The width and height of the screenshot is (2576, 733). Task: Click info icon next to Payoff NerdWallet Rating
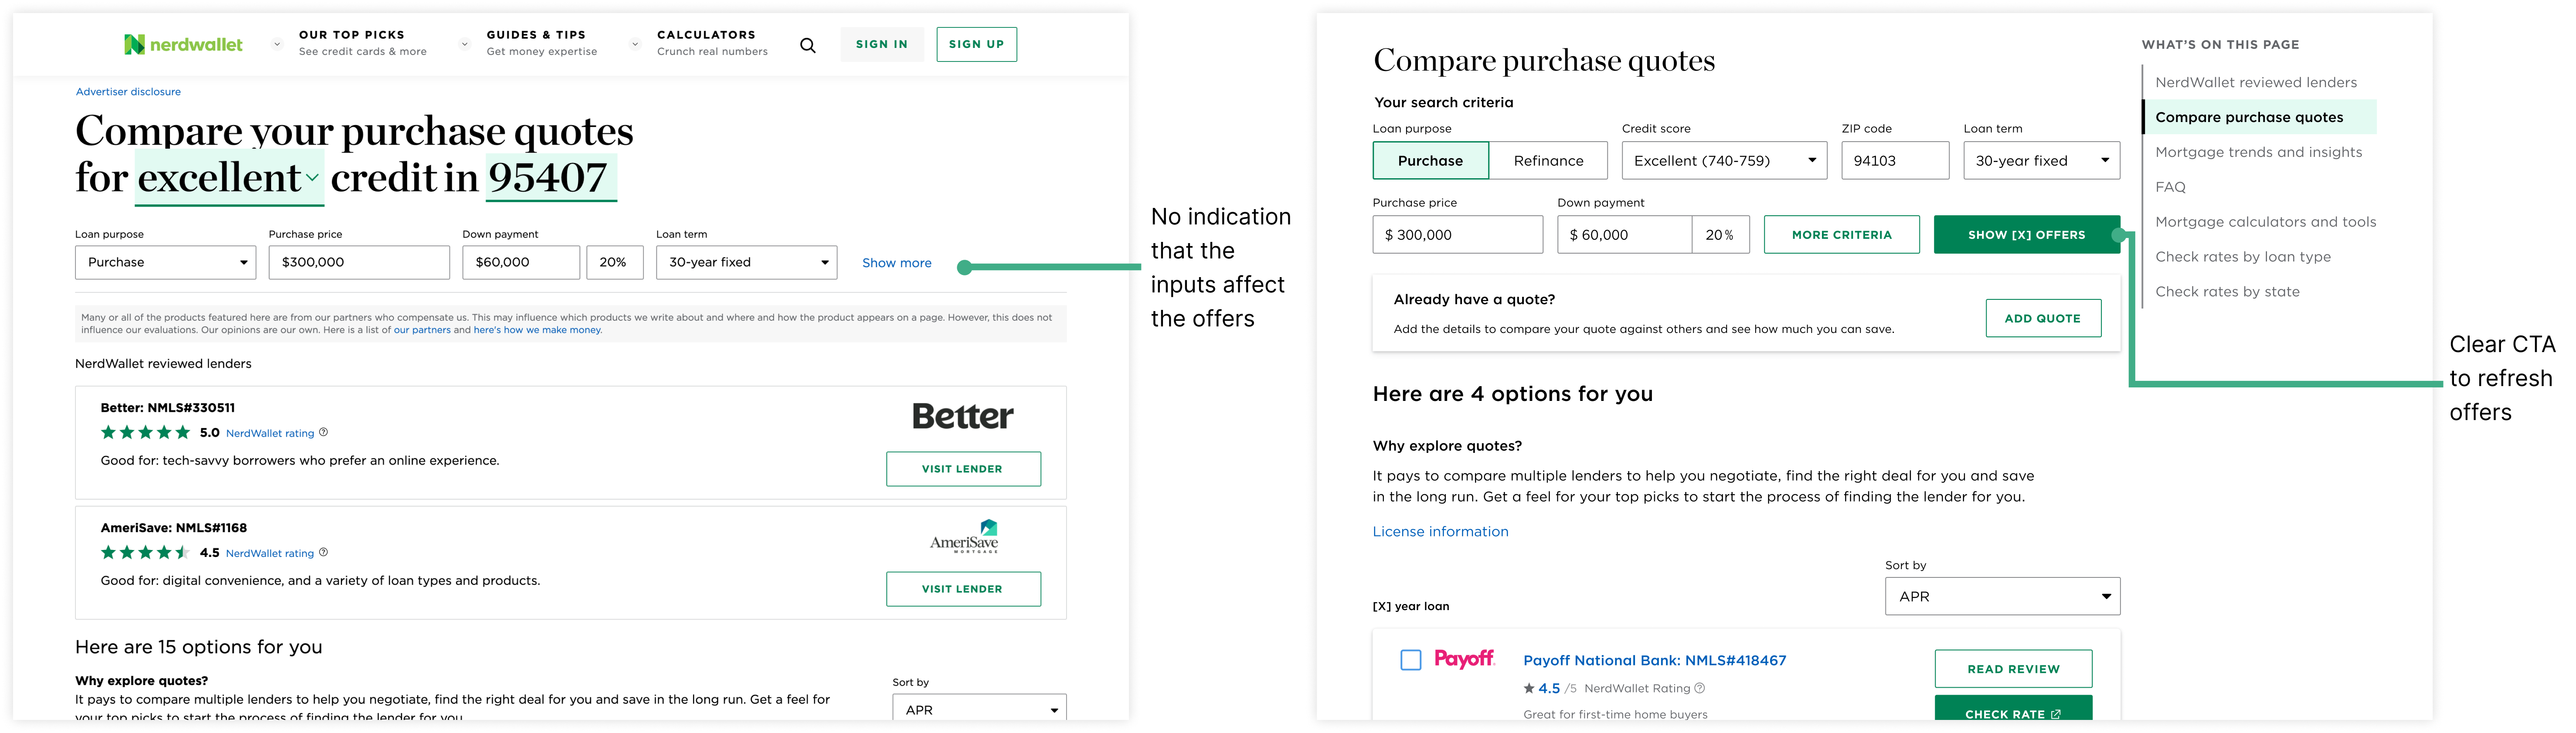[x=1700, y=688]
